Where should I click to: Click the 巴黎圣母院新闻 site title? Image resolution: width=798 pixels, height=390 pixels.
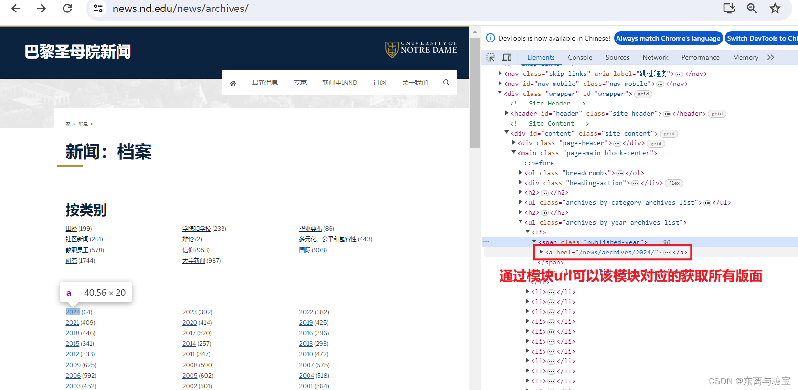(78, 52)
